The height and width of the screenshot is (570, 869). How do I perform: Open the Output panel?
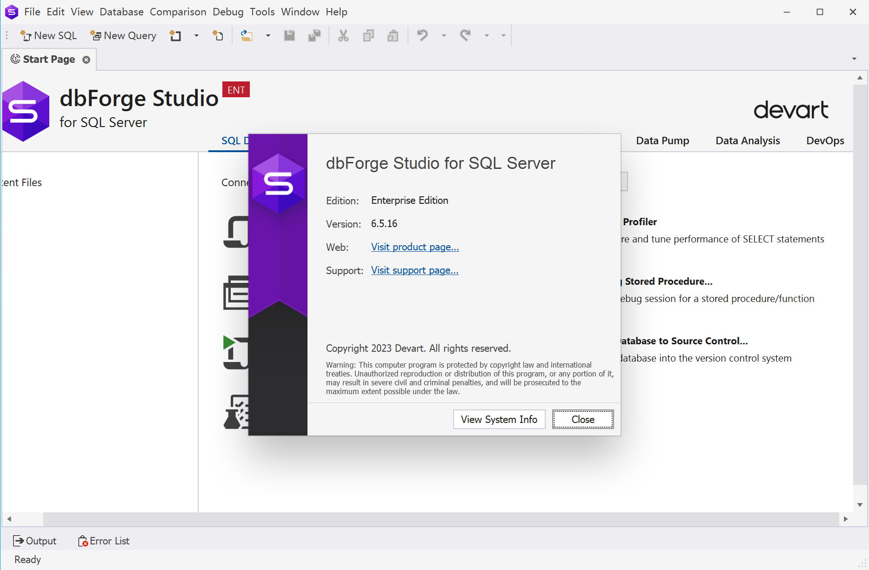35,541
